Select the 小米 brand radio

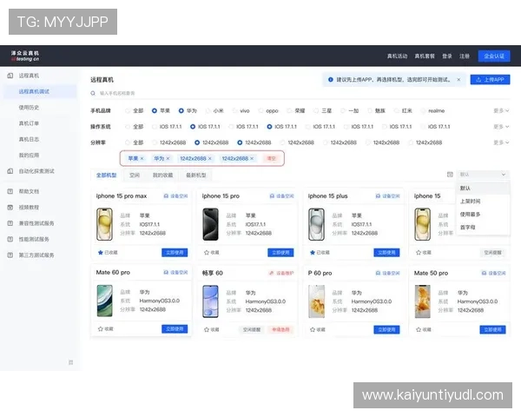208,110
